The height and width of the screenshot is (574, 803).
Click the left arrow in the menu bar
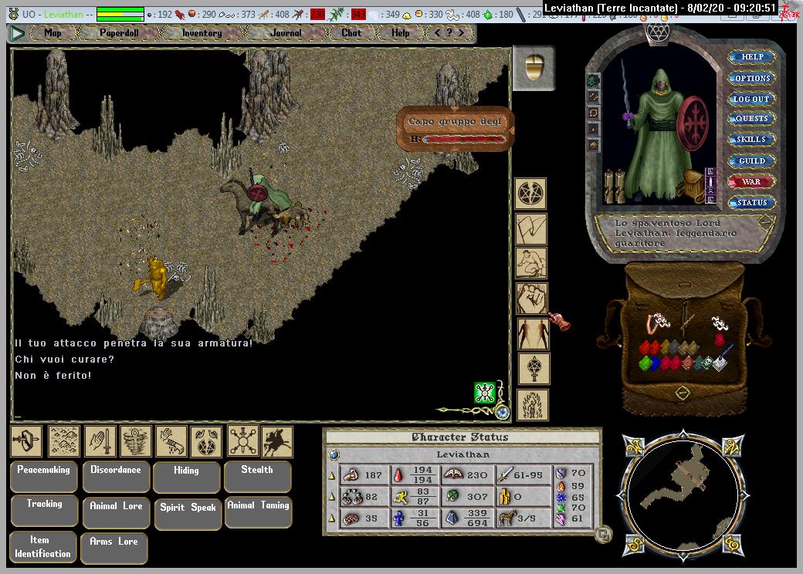pos(437,32)
